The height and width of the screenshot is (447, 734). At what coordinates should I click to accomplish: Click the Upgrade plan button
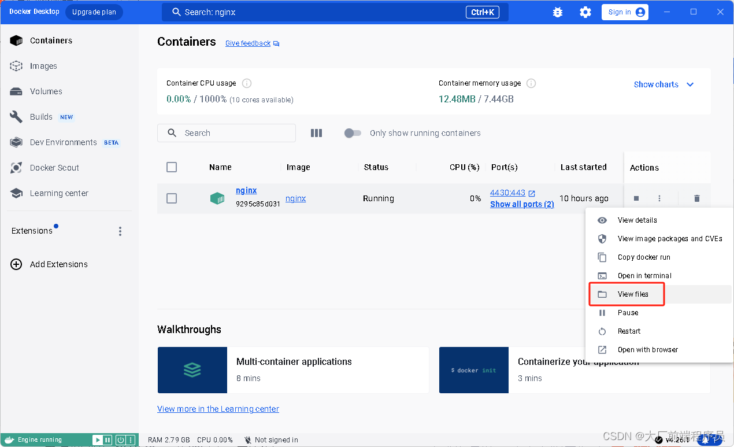click(94, 12)
